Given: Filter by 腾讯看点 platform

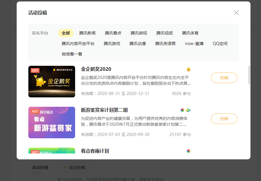Looking at the screenshot, I should (113, 33).
